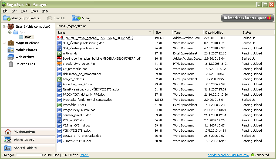Select the Web Archive label
The height and width of the screenshot is (159, 276).
(x=25, y=57)
